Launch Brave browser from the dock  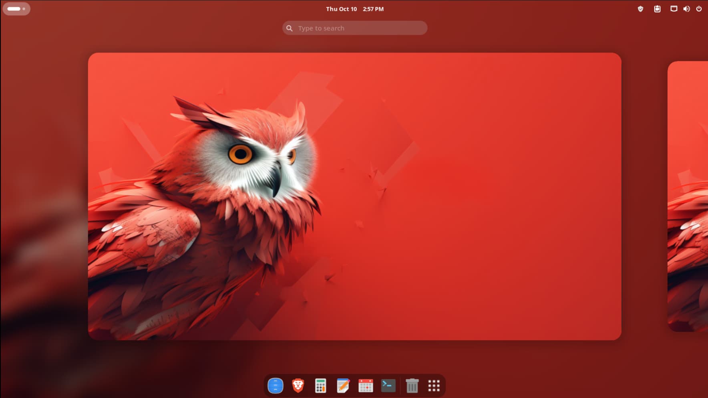point(298,386)
